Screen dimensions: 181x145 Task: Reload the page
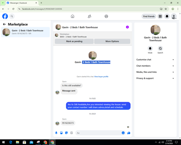pos(13,9)
